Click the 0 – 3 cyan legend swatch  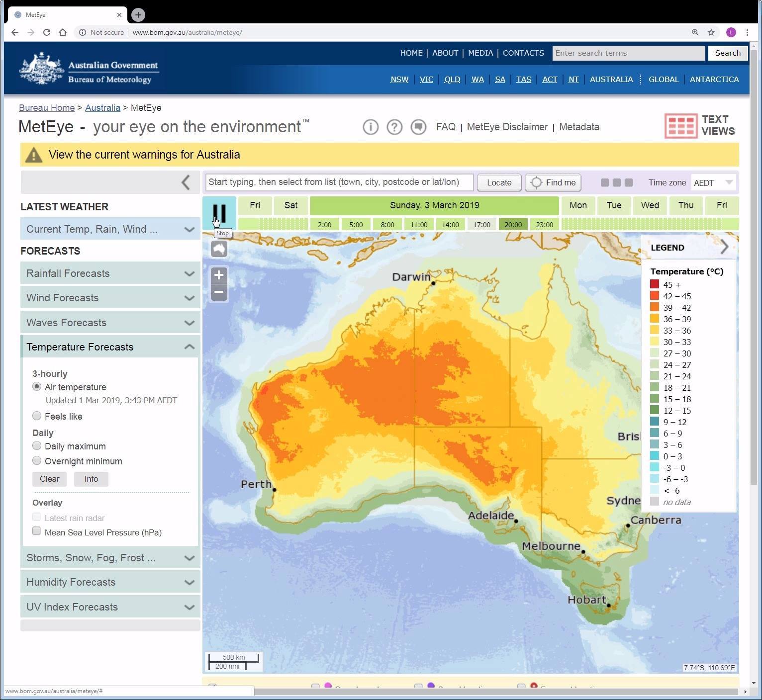click(x=655, y=456)
